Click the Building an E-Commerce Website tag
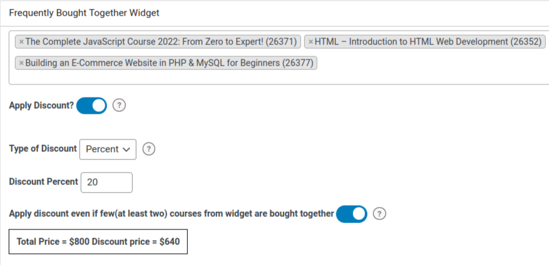 [x=169, y=63]
